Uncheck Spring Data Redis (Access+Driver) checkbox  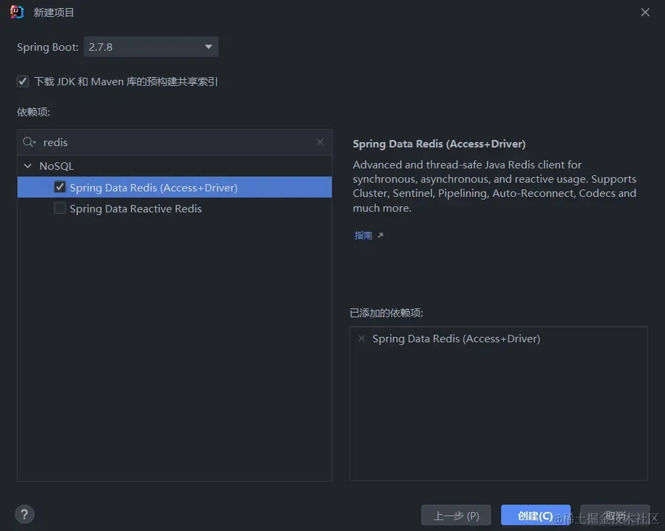coord(60,187)
